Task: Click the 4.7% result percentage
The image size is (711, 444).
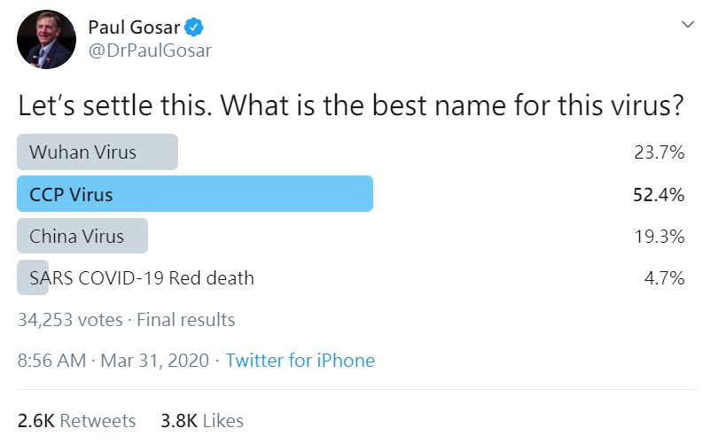Action: (x=664, y=277)
